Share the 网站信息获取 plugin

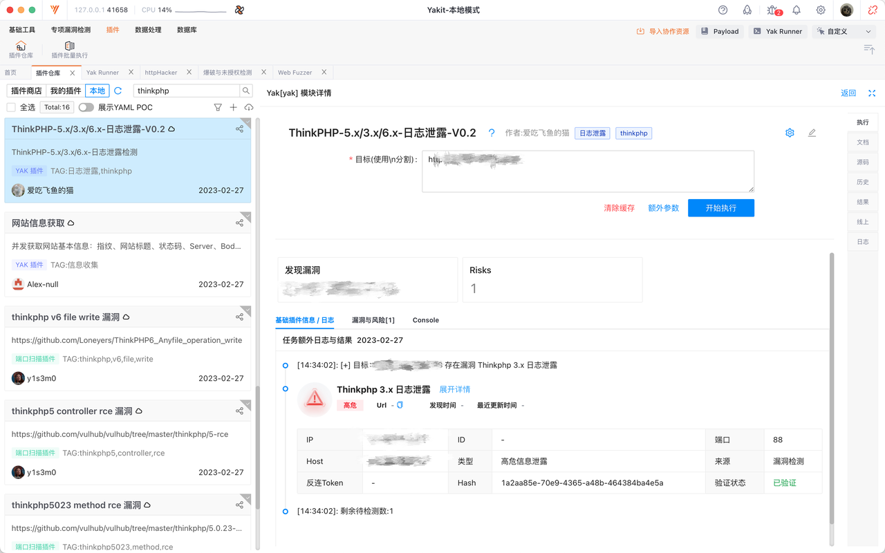point(239,223)
